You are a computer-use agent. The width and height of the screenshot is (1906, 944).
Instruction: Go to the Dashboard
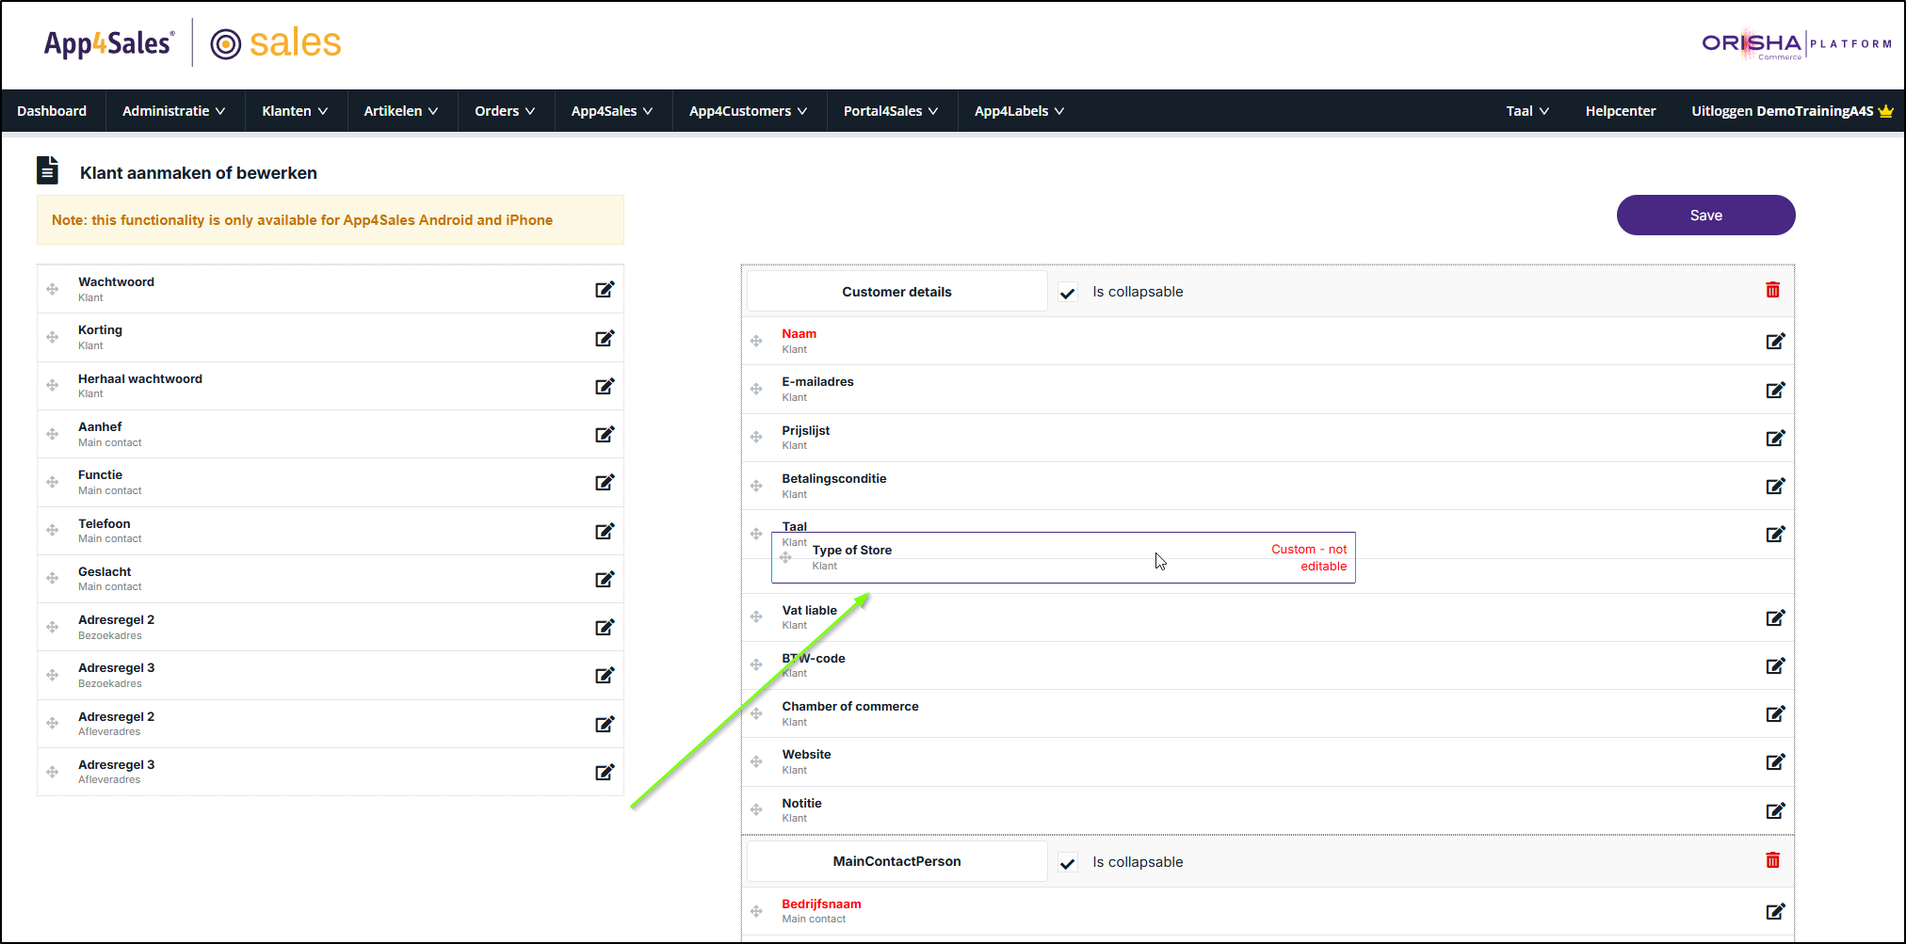52,111
